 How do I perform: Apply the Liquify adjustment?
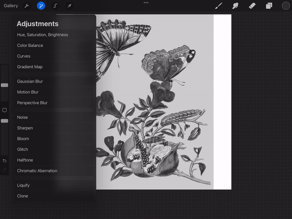[x=23, y=185]
